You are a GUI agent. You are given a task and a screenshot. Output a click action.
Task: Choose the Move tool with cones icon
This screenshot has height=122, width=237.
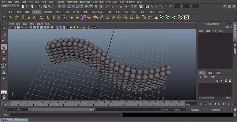pos(4,47)
